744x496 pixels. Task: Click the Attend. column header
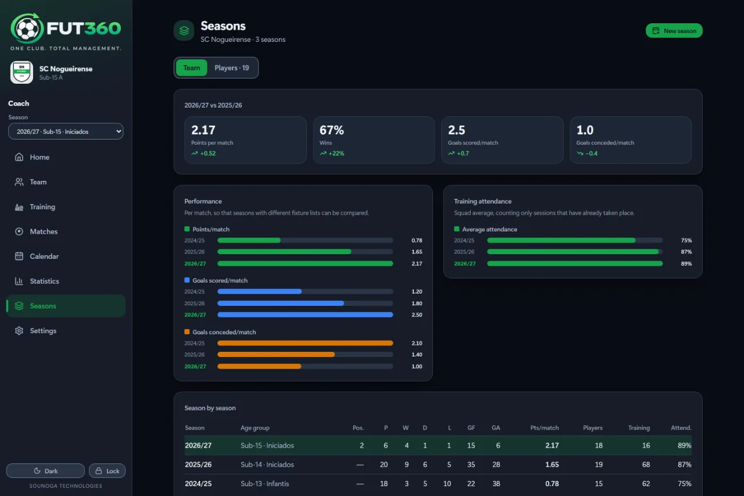(x=681, y=428)
